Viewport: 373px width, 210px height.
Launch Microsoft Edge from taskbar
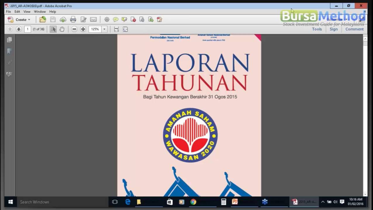128,202
